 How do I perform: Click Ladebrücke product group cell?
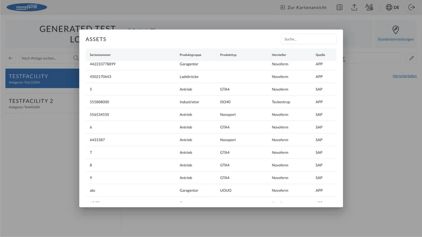pos(189,77)
